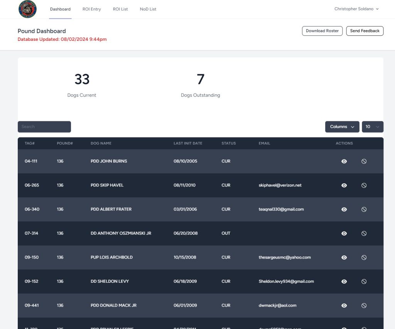This screenshot has width=395, height=329.
Task: Click the organization logo in the header
Action: pos(27,9)
